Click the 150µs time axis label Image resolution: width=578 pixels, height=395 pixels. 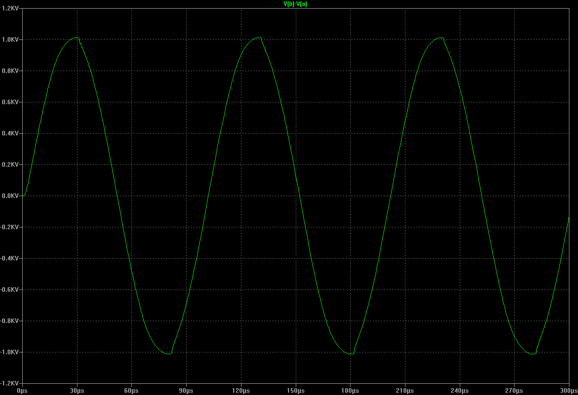coord(295,390)
